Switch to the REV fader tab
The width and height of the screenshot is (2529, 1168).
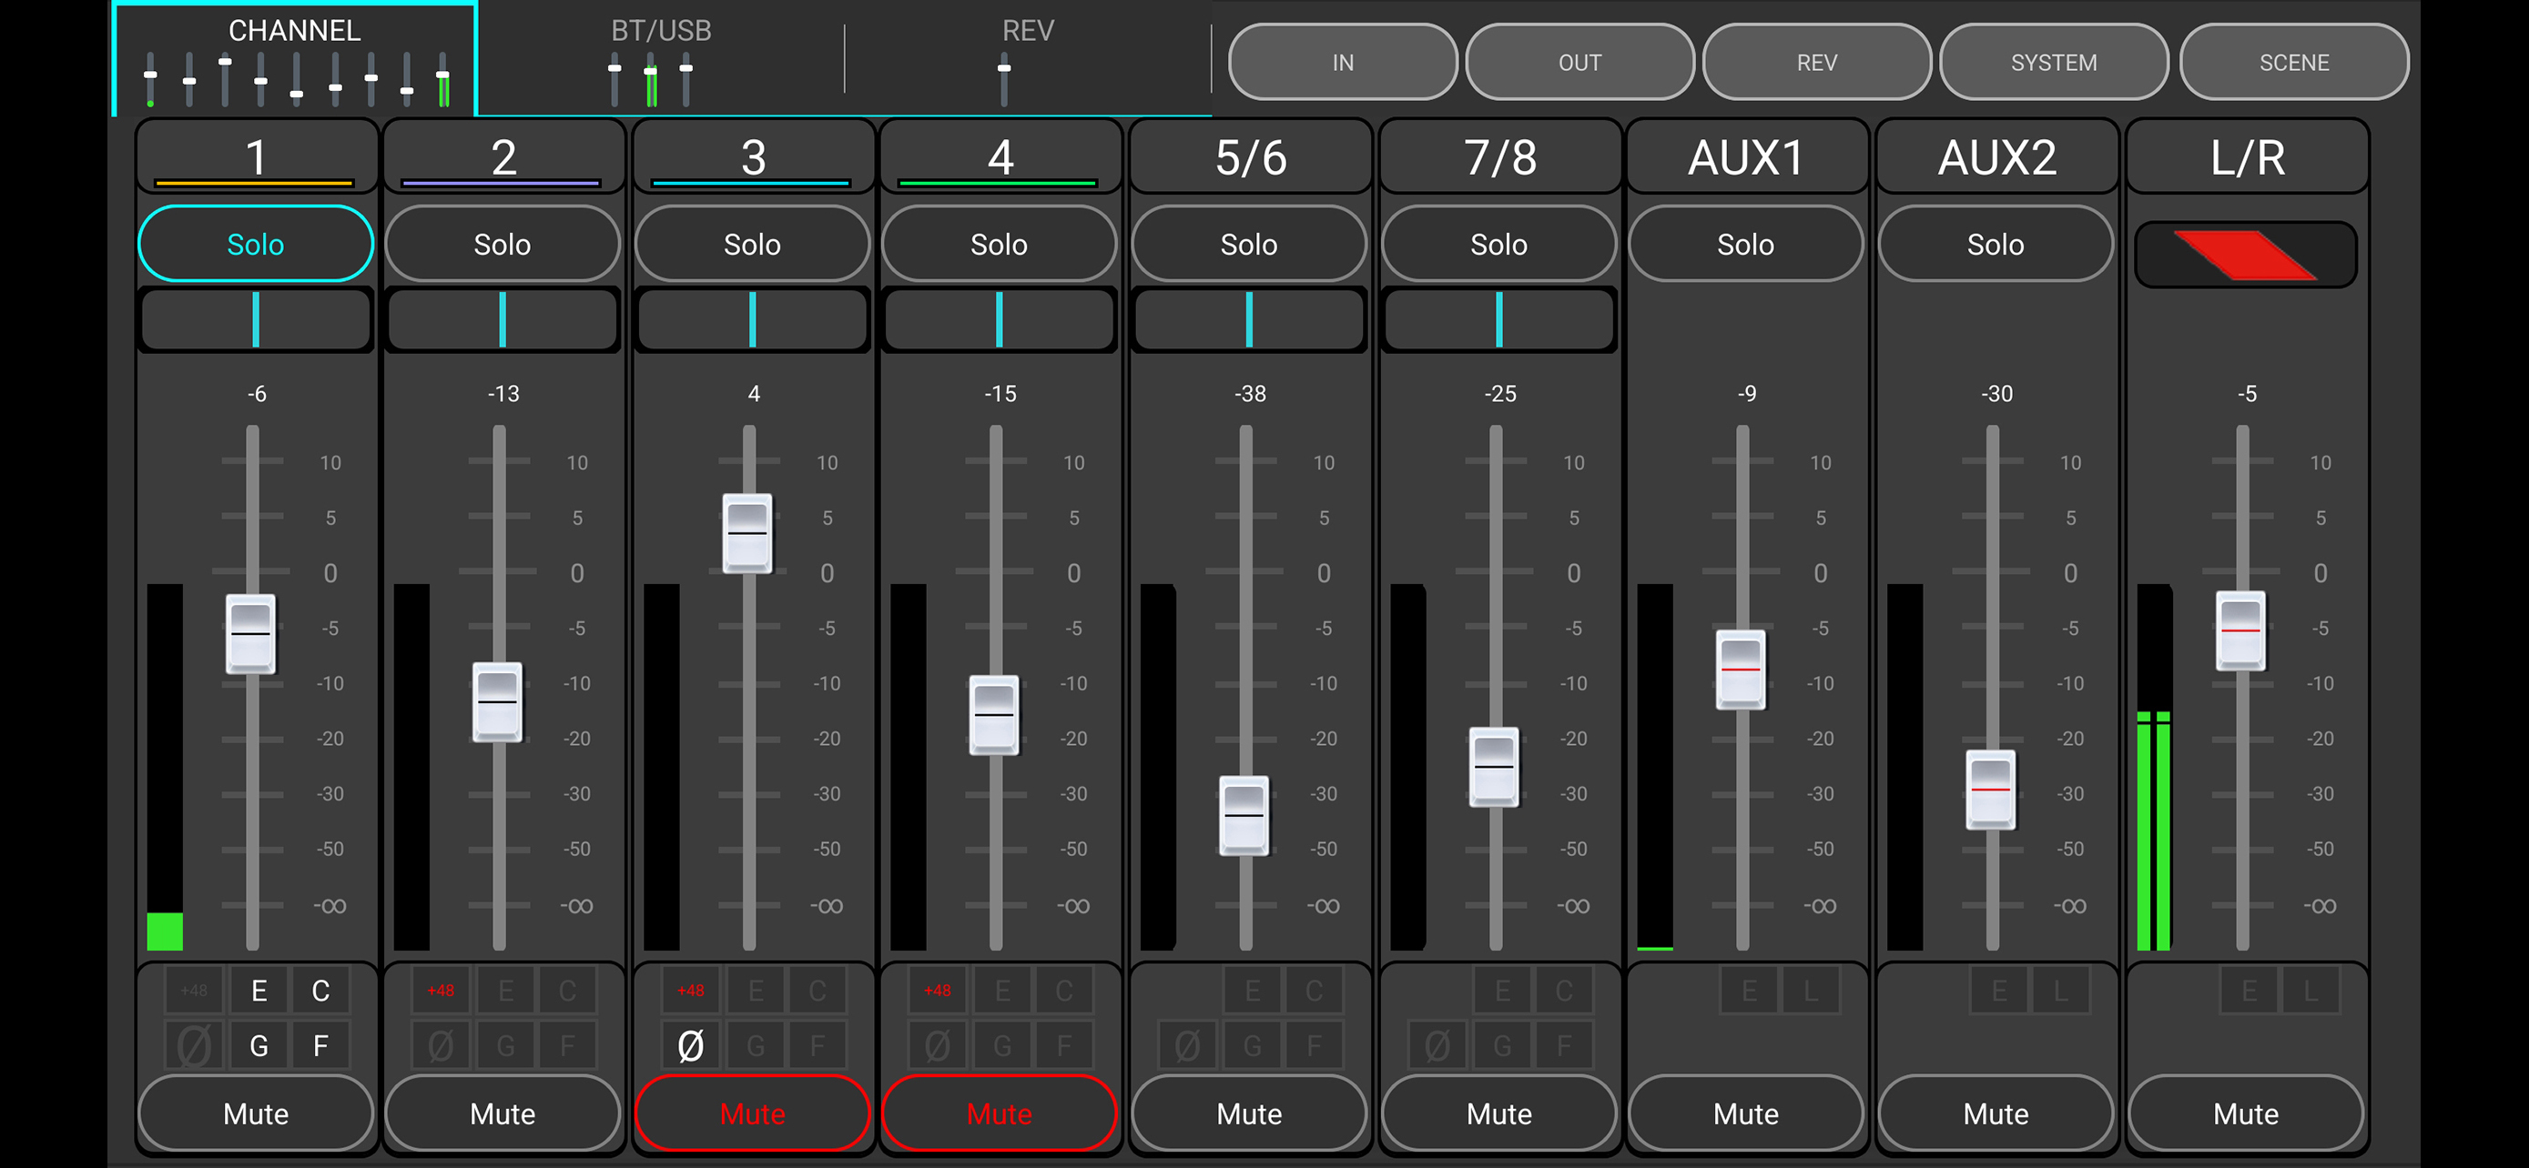[1027, 59]
